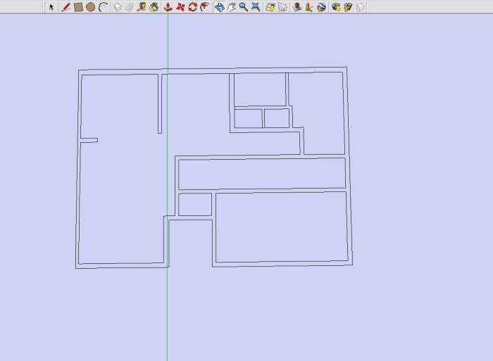Click the red-stamp building icon
Image resolution: width=493 pixels, height=361 pixels.
click(x=297, y=7)
